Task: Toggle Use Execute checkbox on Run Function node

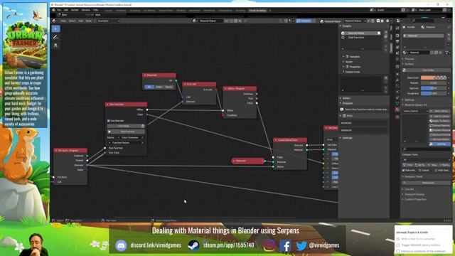Action: 109,121
